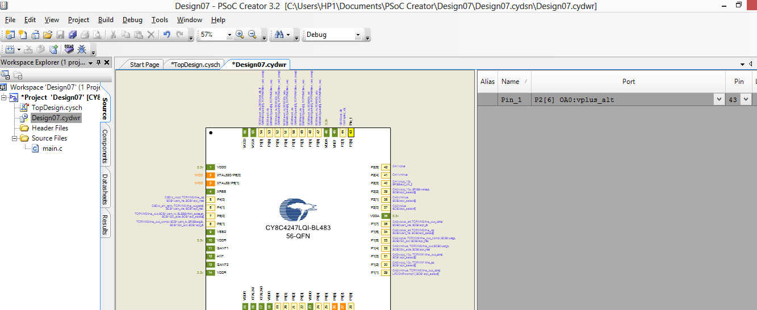The height and width of the screenshot is (310, 757).
Task: Click the Undo arrow icon
Action: point(166,35)
